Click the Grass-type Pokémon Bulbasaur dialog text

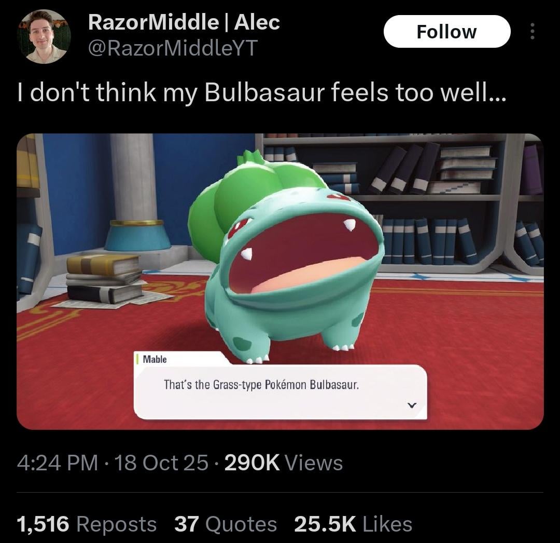pyautogui.click(x=261, y=385)
